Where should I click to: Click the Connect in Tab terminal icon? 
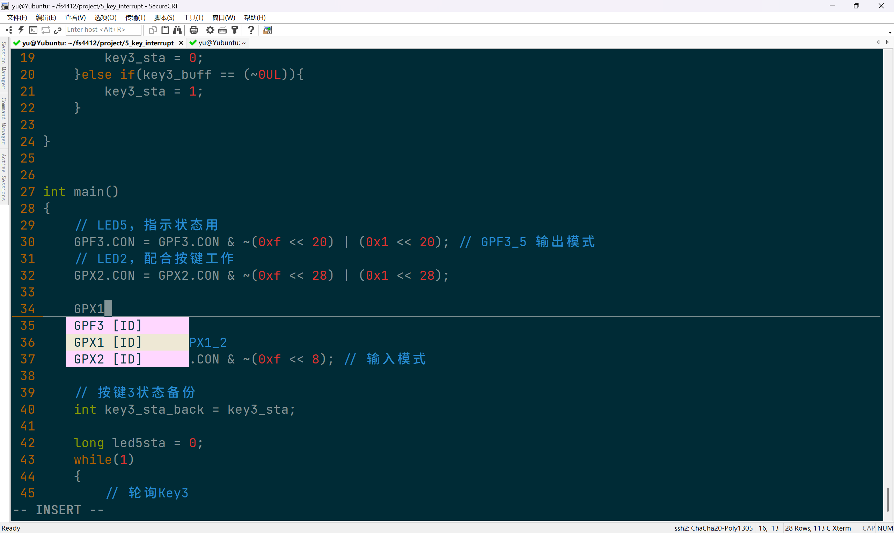tap(34, 30)
